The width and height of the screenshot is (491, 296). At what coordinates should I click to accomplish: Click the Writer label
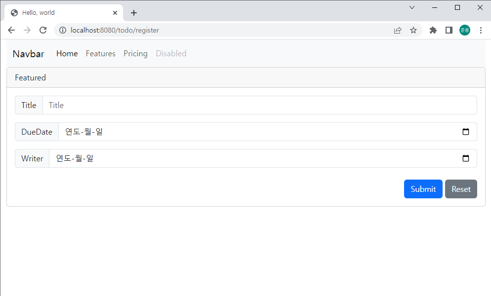(x=32, y=158)
